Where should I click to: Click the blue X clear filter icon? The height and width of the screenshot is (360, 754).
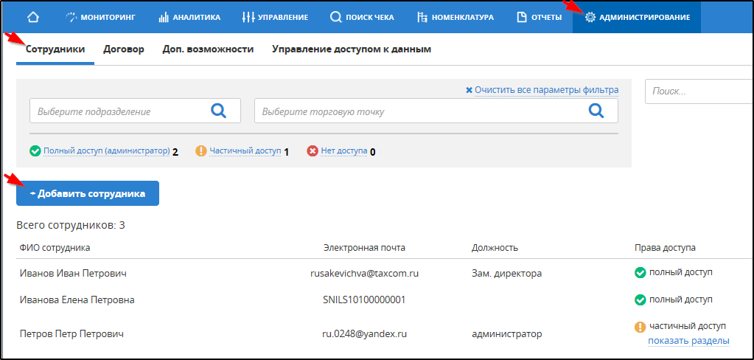coord(469,90)
